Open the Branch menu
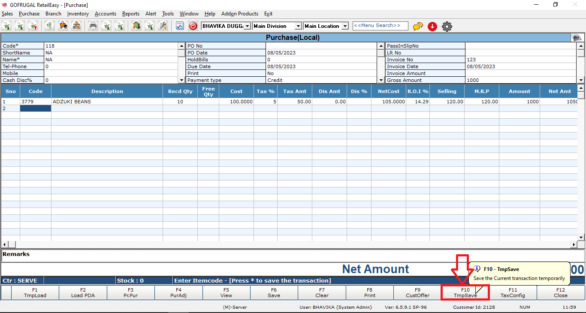Viewport: 586px width, 313px height. click(x=53, y=14)
